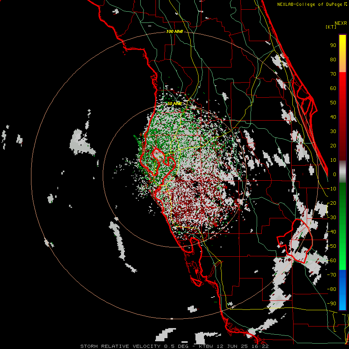Screen dimensions: 349x349
Task: Select the positive 70 scale value
Action: tap(333, 74)
